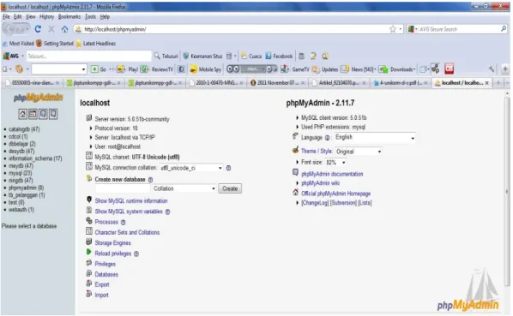513x316 pixels.
Task: Open Character Sets and Collations link
Action: tap(127, 232)
